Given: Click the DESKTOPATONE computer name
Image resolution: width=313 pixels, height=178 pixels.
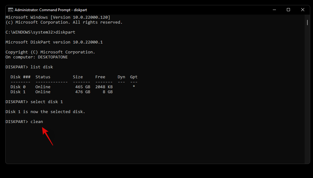Looking at the screenshot, I should click(x=53, y=57).
